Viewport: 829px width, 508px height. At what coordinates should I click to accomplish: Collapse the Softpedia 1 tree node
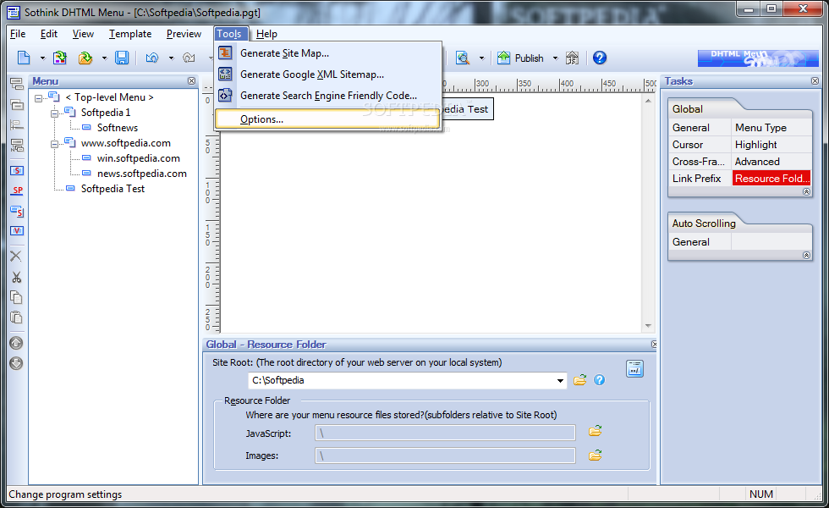click(54, 113)
